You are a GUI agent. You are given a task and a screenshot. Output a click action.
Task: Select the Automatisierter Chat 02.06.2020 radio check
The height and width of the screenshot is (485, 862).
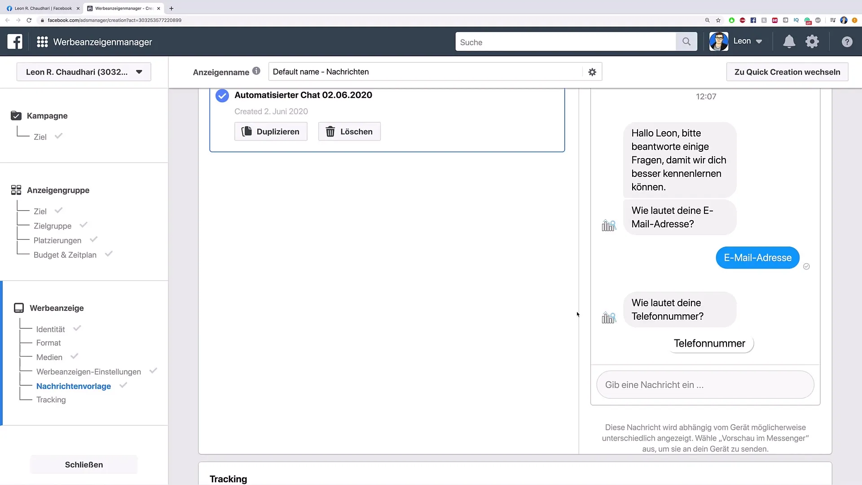[x=222, y=96]
